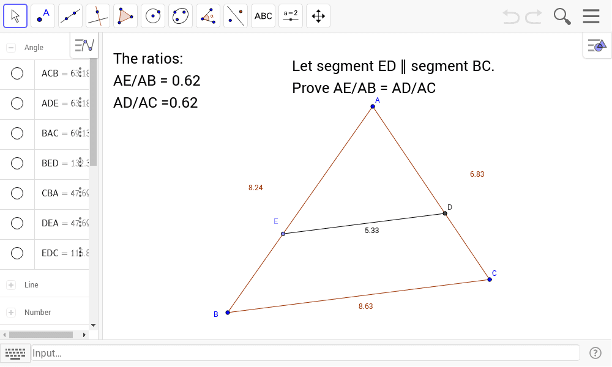Screen dimensions: 612x367
Task: Expand the Line group
Action: 11,285
